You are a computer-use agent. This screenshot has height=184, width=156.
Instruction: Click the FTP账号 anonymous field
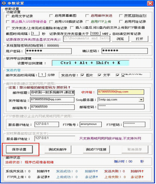[91, 124]
